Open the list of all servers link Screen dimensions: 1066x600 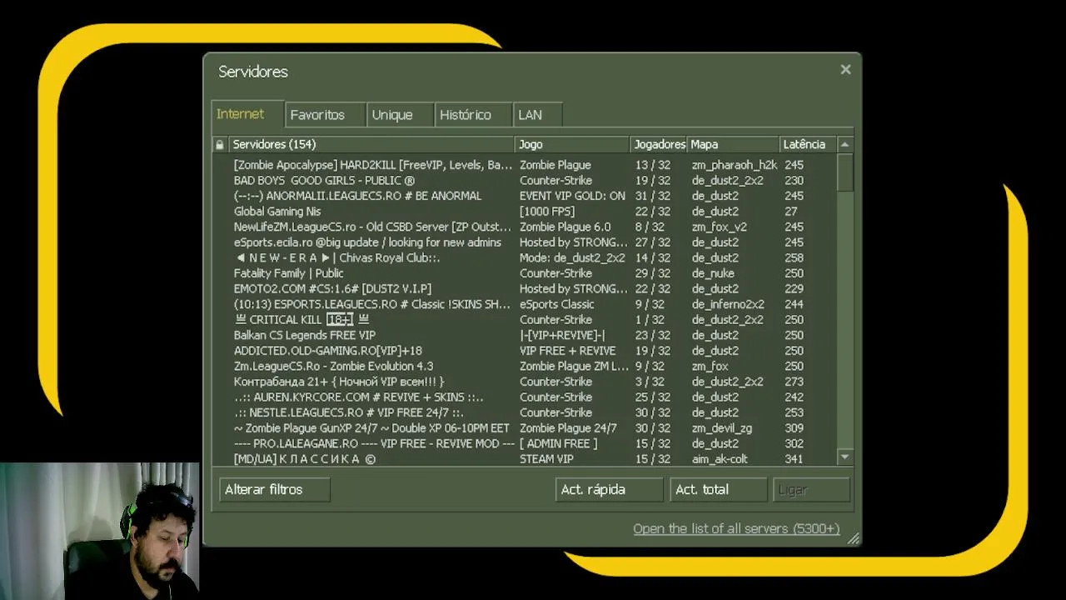pos(736,528)
